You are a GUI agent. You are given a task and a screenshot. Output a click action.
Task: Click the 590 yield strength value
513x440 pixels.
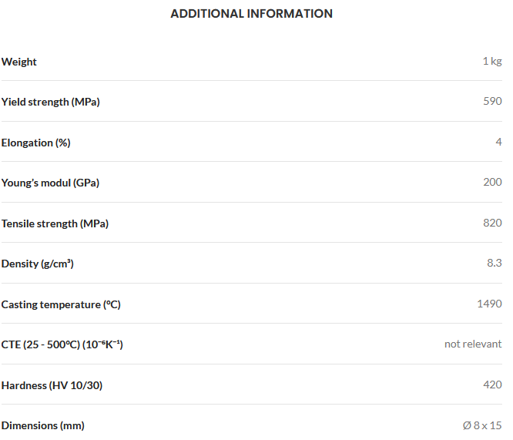tap(492, 101)
